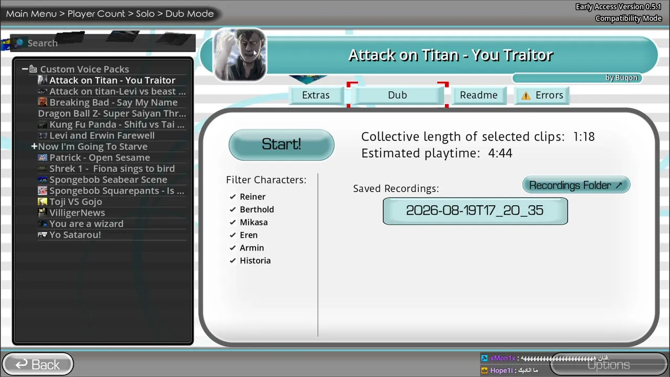Select Toji VS Gojo pack
The image size is (670, 377).
click(112, 202)
